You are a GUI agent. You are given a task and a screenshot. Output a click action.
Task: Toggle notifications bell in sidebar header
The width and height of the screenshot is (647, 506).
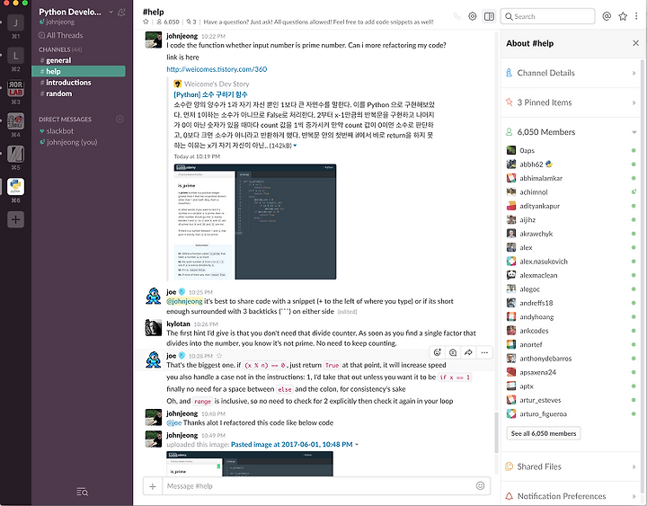click(121, 13)
